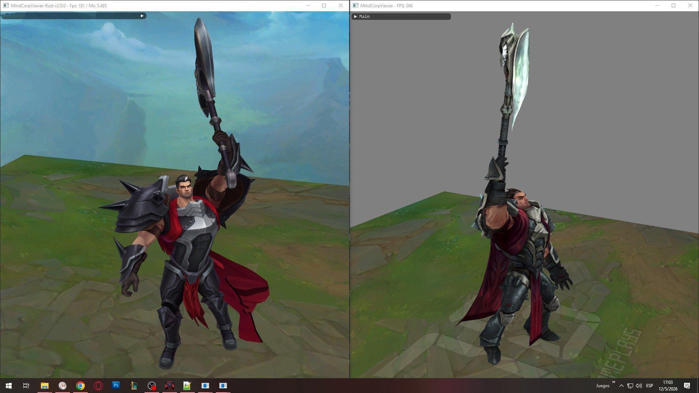Open the compass app on the taskbar
The height and width of the screenshot is (393, 699).
(63, 386)
